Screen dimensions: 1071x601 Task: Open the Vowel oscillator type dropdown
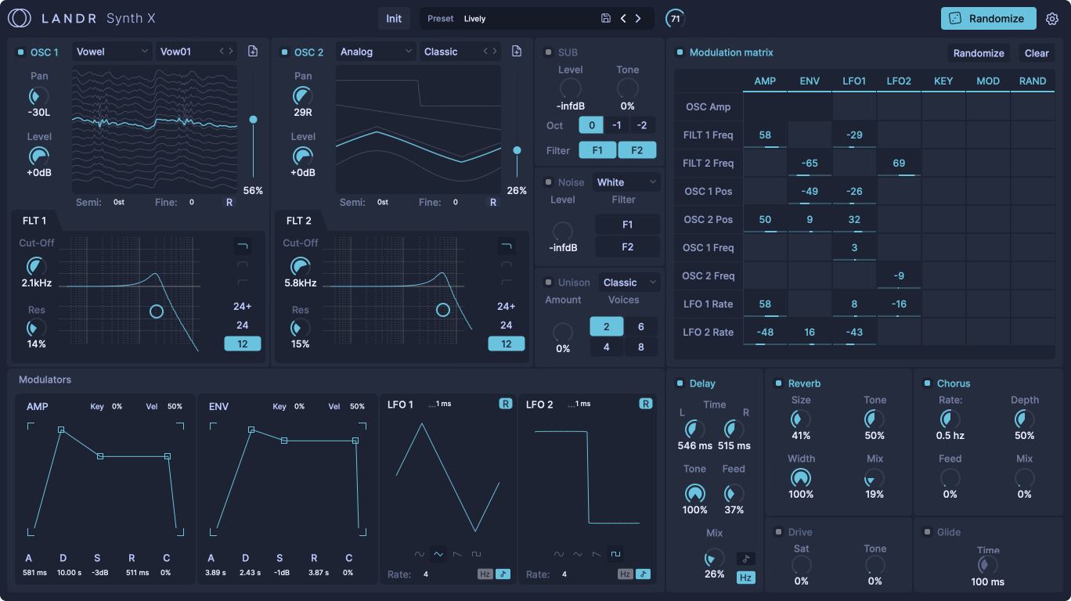(110, 50)
